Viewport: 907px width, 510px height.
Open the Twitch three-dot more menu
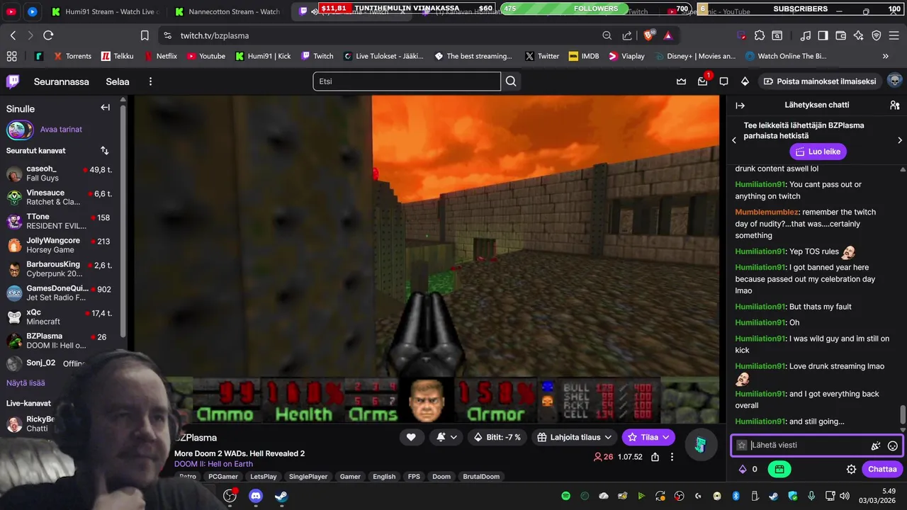pyautogui.click(x=150, y=81)
